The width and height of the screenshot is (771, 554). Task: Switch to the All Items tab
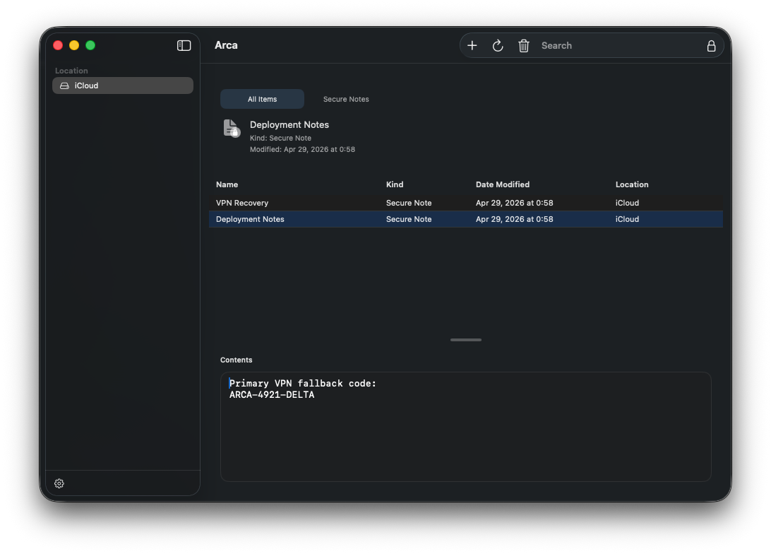coord(262,99)
